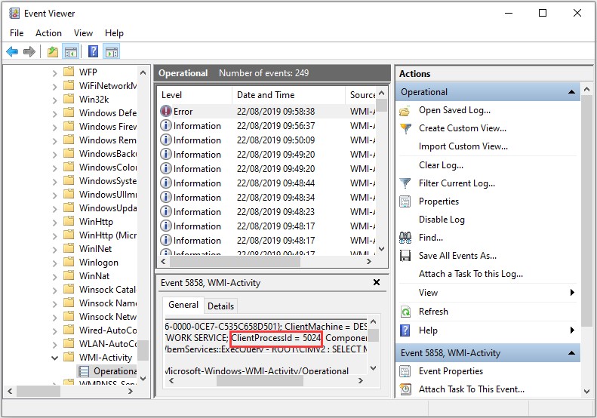Open the Action menu
Viewport: 597px width, 418px height.
click(x=48, y=33)
